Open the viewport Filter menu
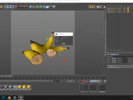This screenshot has width=133, height=100. [4, 10]
